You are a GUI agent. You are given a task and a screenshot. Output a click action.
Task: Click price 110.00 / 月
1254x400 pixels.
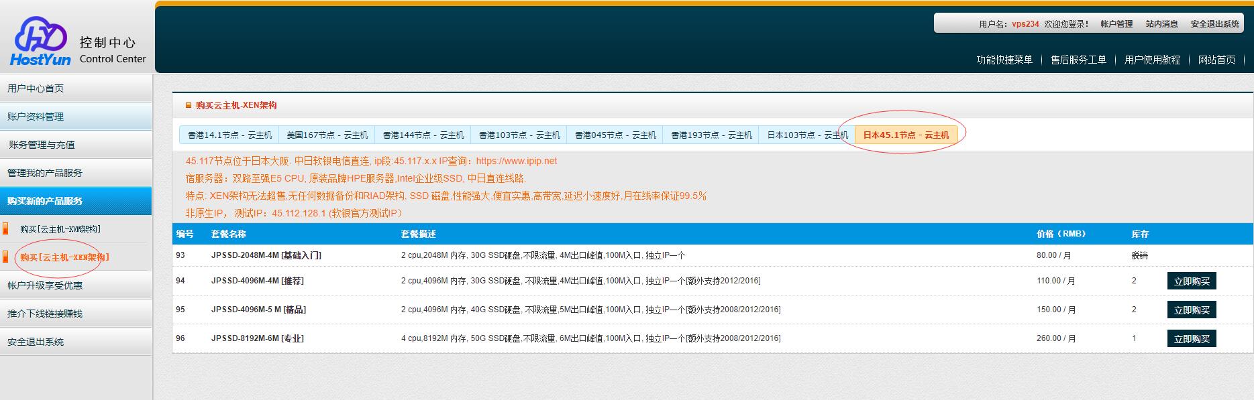1055,281
